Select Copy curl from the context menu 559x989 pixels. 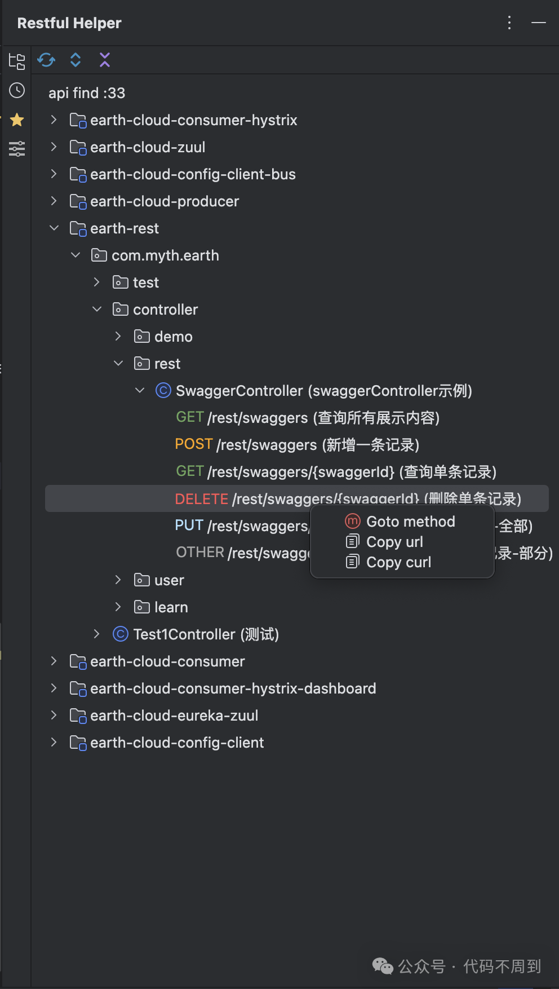398,562
